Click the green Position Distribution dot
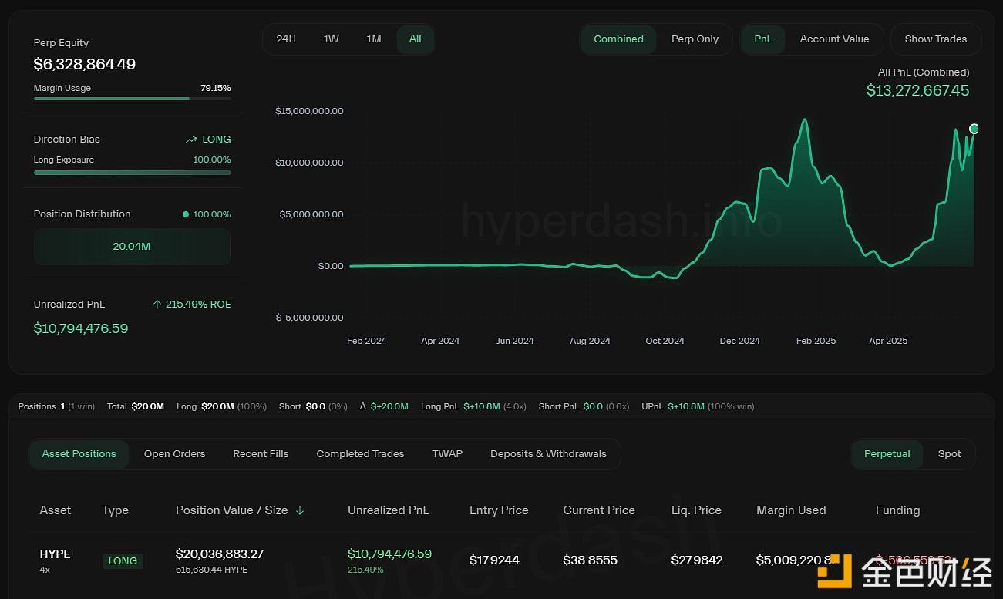 point(185,214)
